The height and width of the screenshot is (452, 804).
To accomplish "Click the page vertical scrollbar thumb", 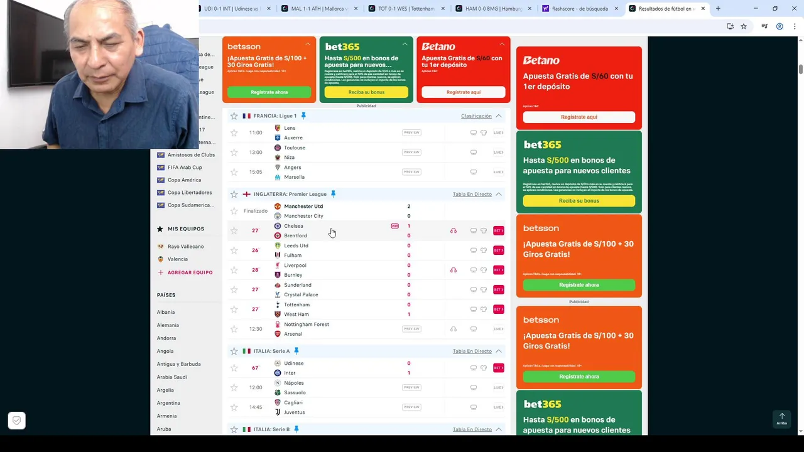I will click(801, 68).
